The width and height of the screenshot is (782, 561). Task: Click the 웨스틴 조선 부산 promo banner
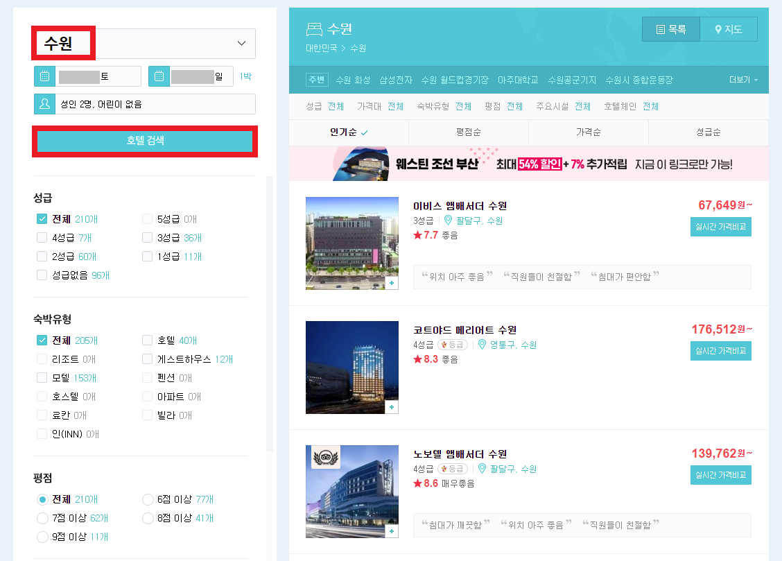click(529, 164)
